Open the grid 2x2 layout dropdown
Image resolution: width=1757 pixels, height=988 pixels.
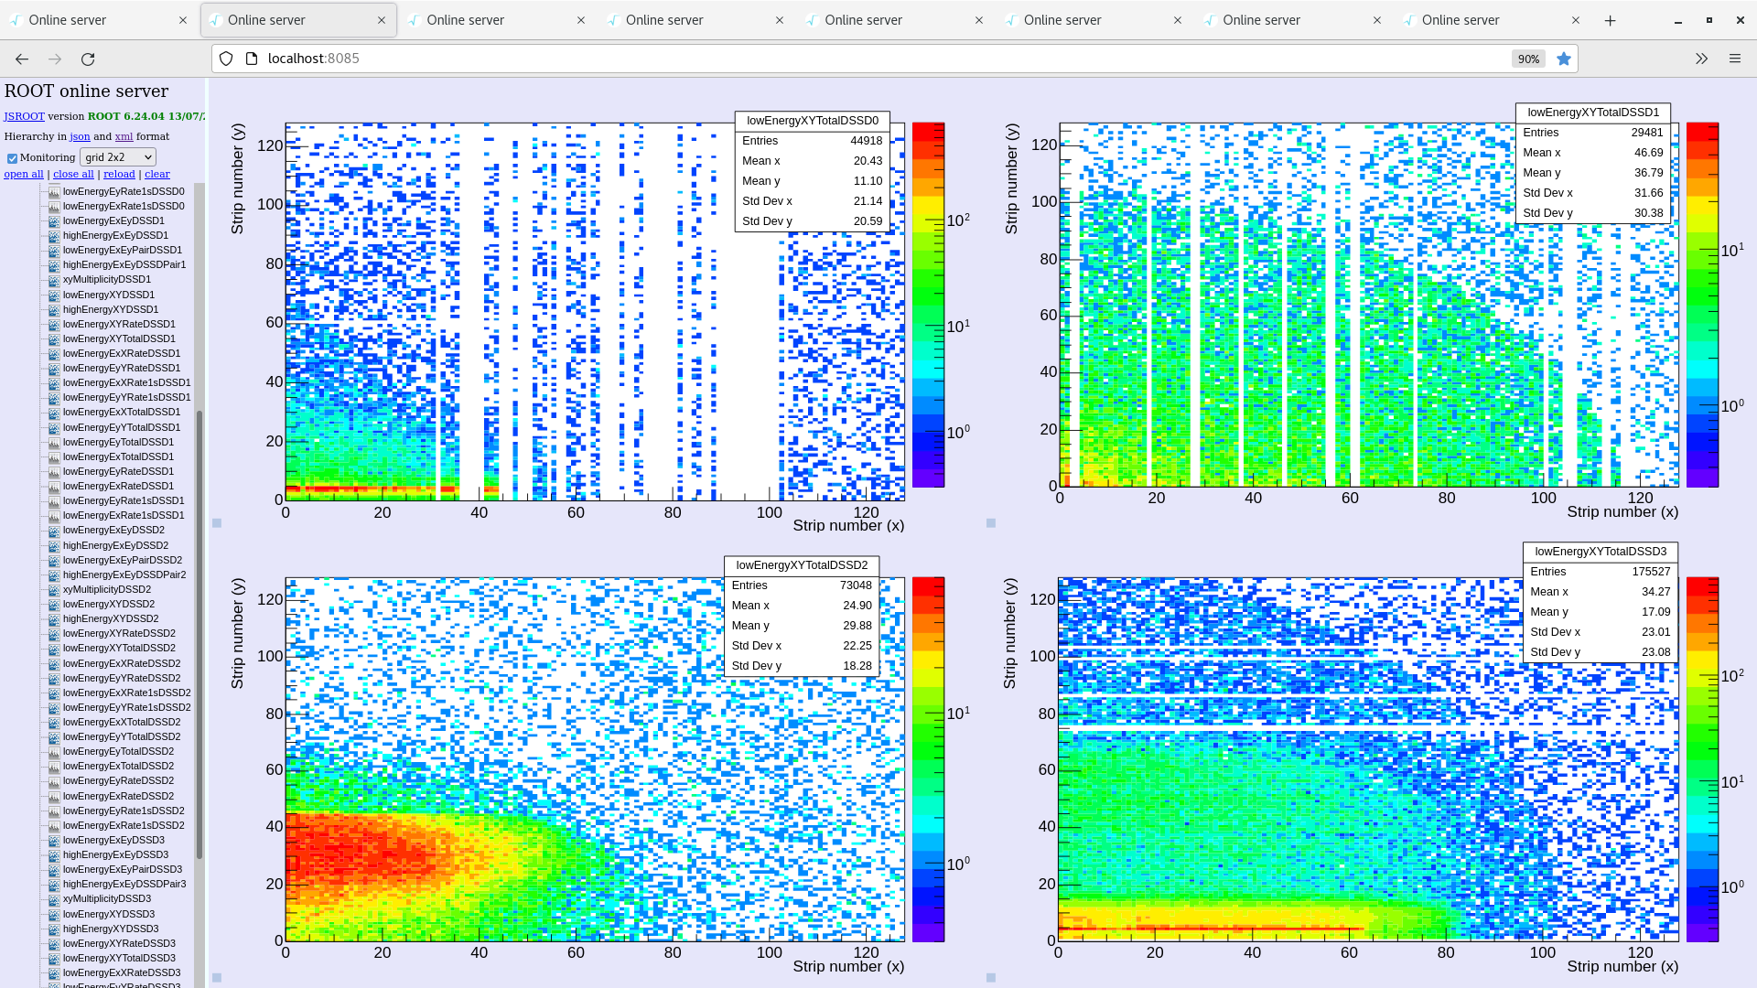118,157
